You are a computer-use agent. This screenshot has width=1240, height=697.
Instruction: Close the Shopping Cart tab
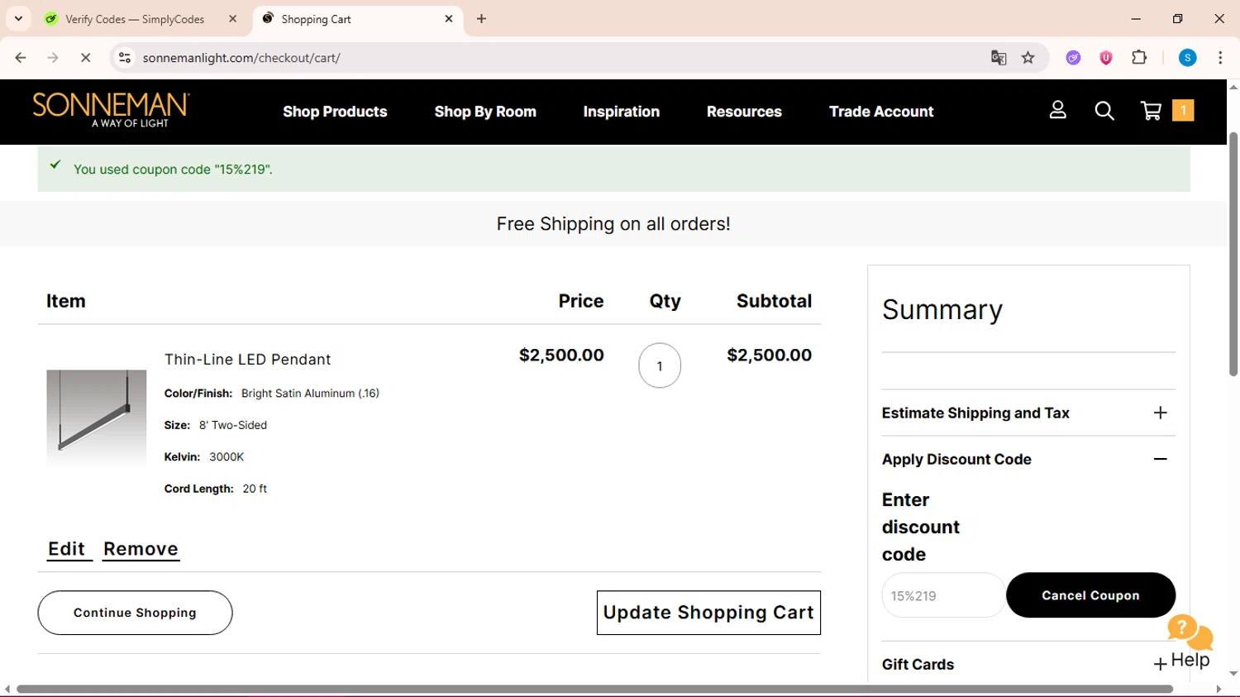tap(449, 19)
